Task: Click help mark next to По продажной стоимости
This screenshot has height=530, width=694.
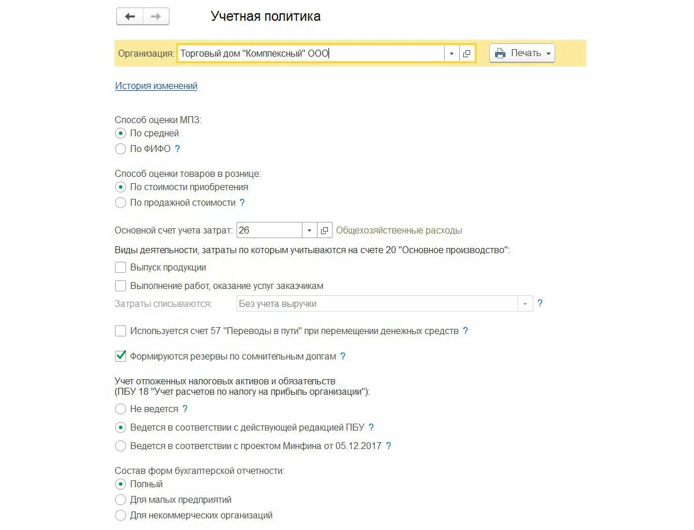Action: [x=242, y=203]
